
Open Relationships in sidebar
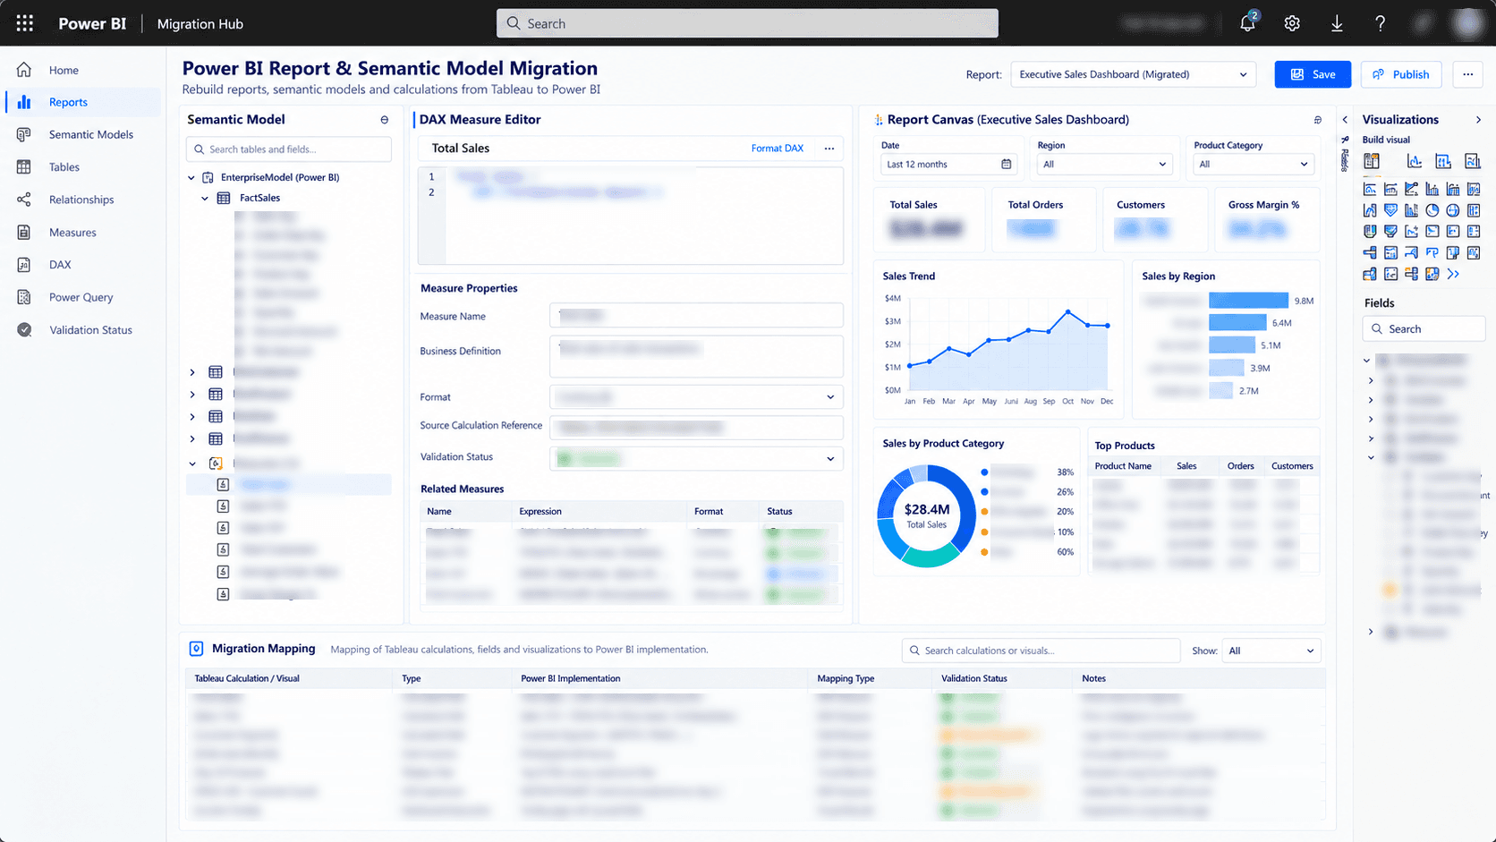coord(82,200)
